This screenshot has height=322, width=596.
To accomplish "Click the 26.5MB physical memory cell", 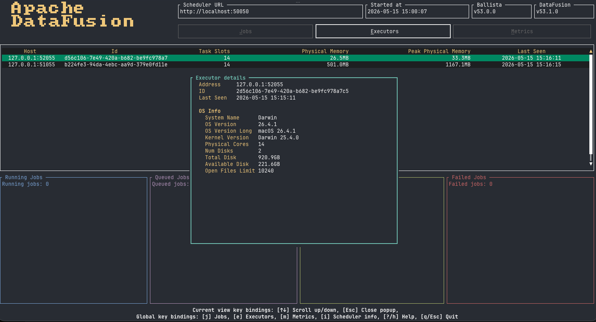I will (x=339, y=58).
